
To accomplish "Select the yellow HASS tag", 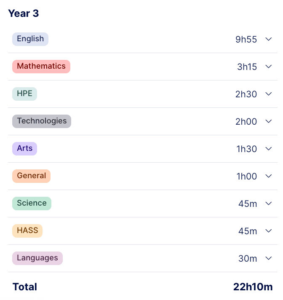I will [x=27, y=230].
